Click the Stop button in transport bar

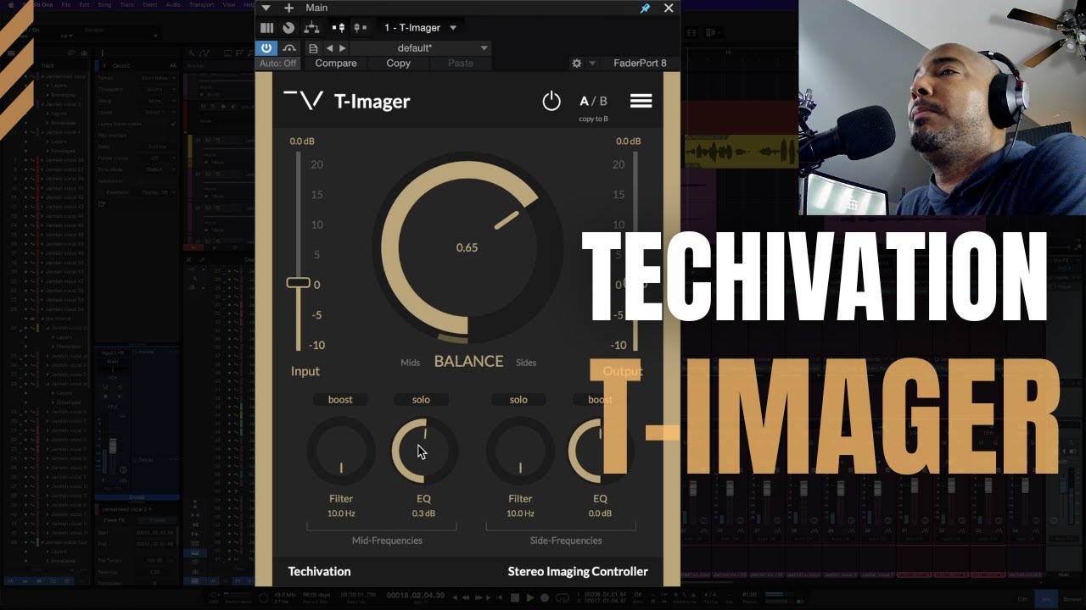[515, 597]
